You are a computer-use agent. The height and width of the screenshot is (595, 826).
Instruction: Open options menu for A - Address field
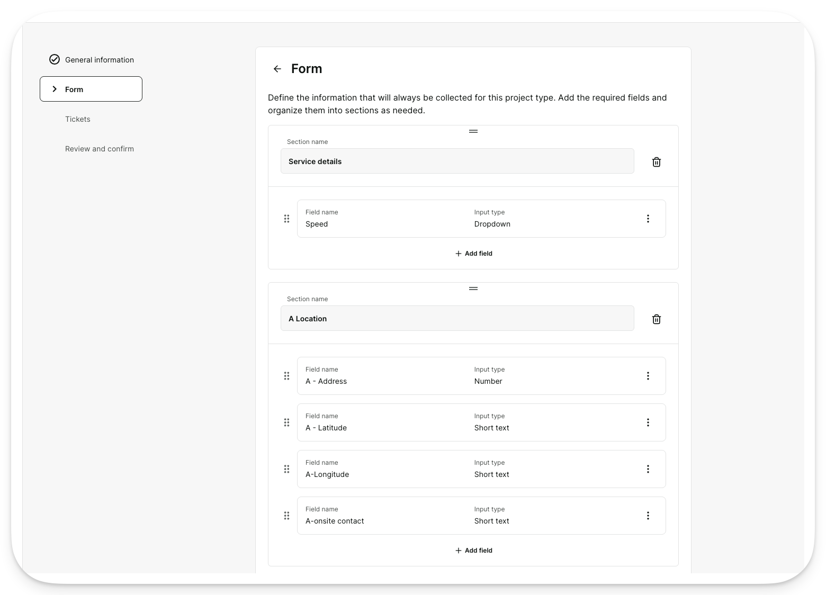[648, 376]
